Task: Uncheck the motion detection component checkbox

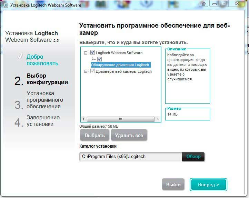Action: point(99,59)
